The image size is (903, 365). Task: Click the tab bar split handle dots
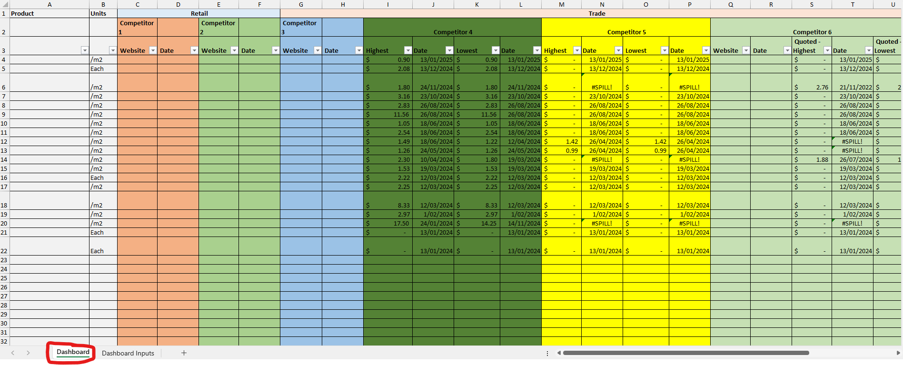point(547,353)
